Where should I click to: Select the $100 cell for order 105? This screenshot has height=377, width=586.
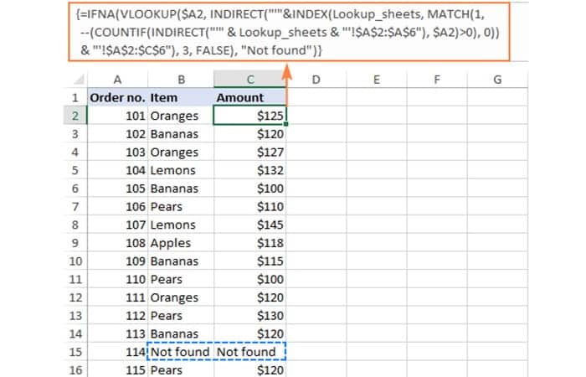pyautogui.click(x=250, y=188)
